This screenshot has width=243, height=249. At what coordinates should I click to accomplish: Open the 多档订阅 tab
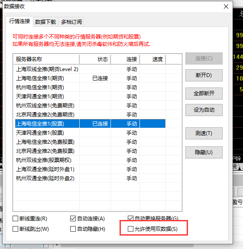[x=71, y=22]
